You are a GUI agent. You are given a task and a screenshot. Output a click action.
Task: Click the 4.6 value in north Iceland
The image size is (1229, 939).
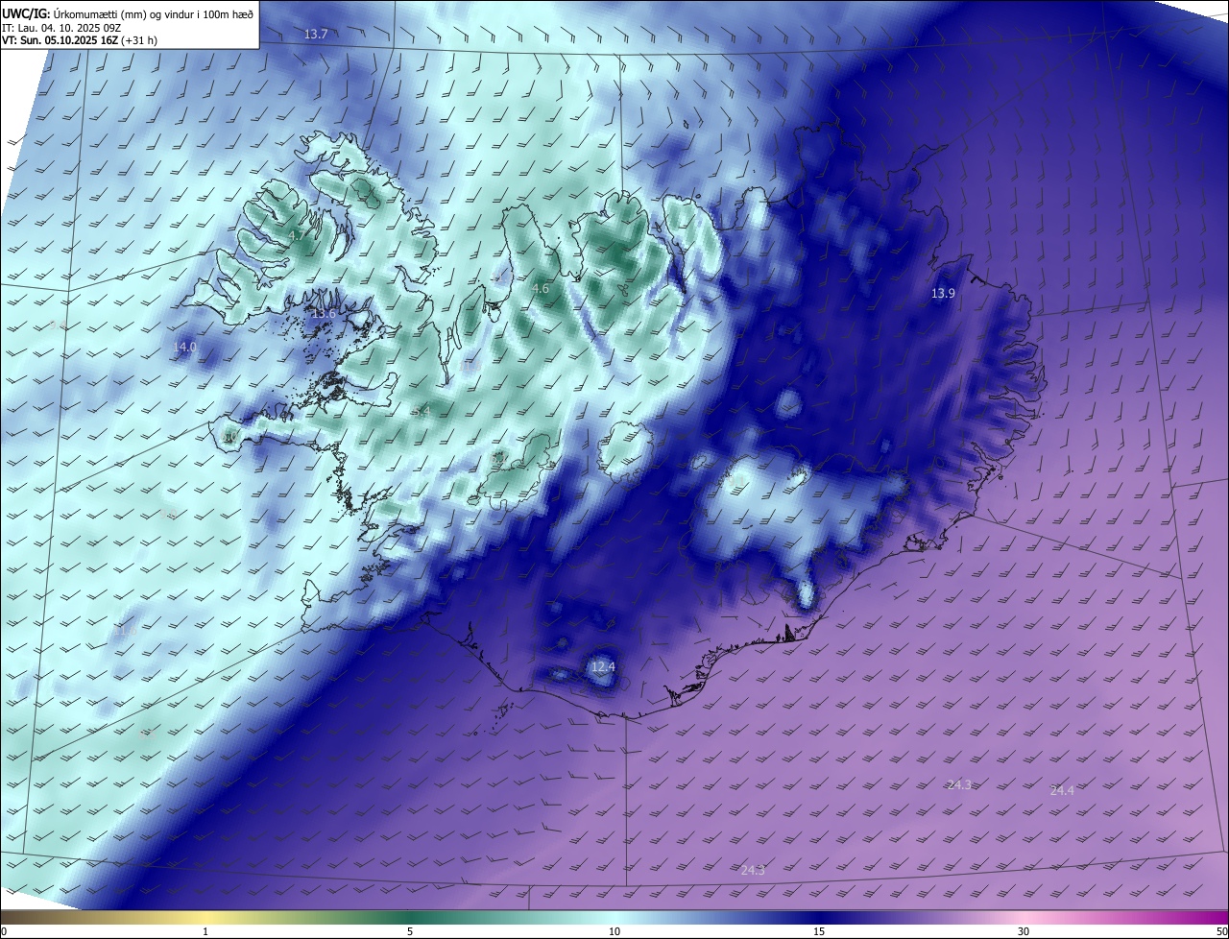[540, 288]
